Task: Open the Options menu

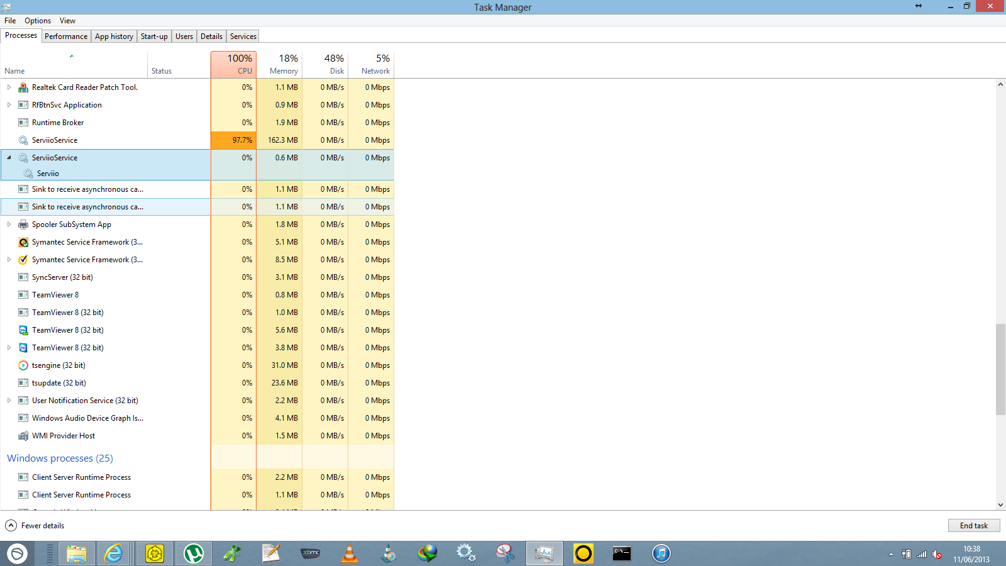Action: pyautogui.click(x=38, y=21)
